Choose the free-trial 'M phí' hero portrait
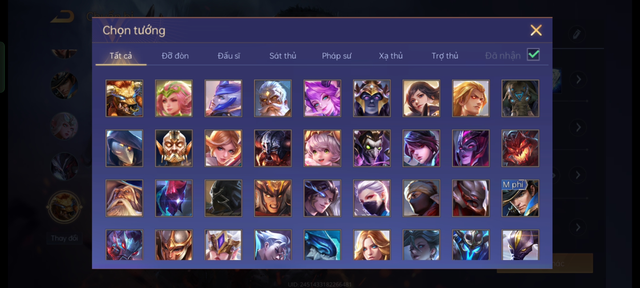The width and height of the screenshot is (640, 288). 520,198
